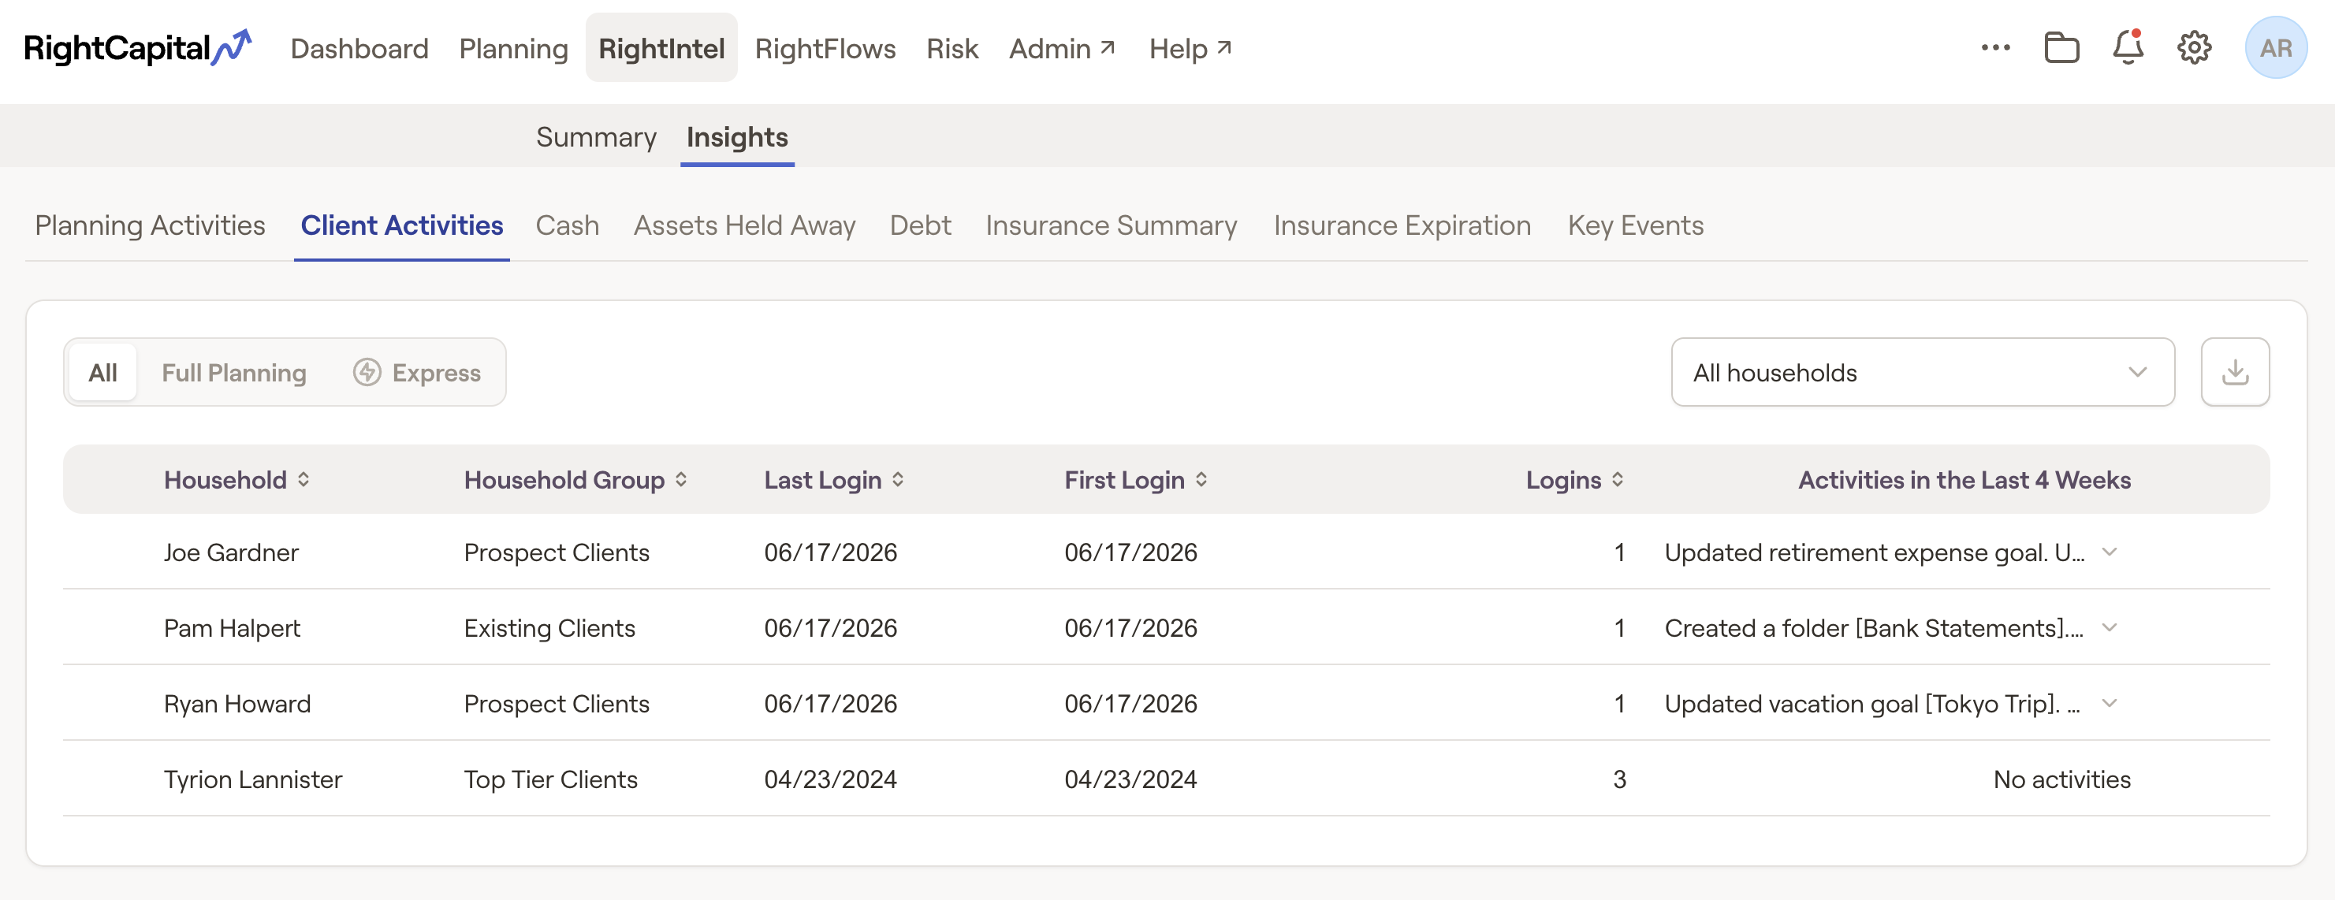Switch to the Summary tab

595,137
